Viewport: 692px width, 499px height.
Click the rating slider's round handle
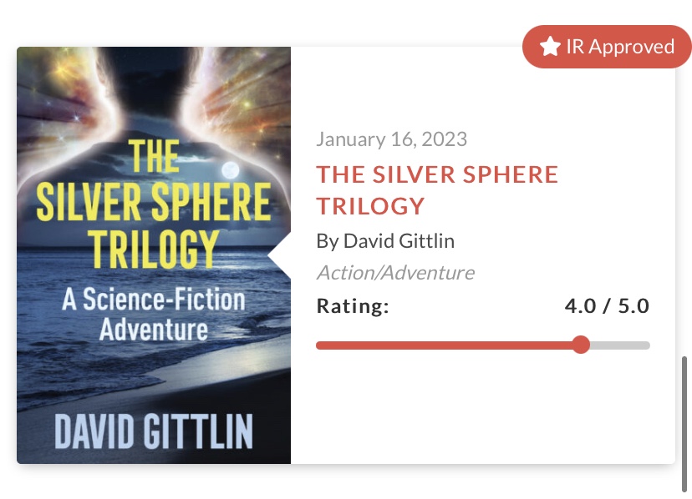581,345
